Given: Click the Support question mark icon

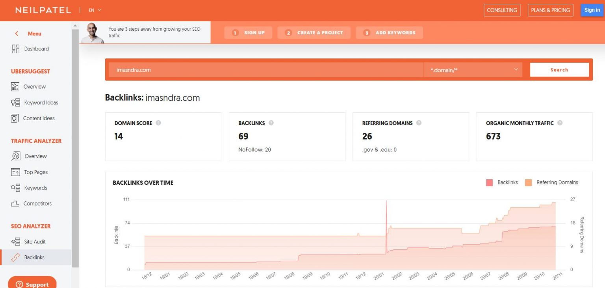Looking at the screenshot, I should (19, 284).
